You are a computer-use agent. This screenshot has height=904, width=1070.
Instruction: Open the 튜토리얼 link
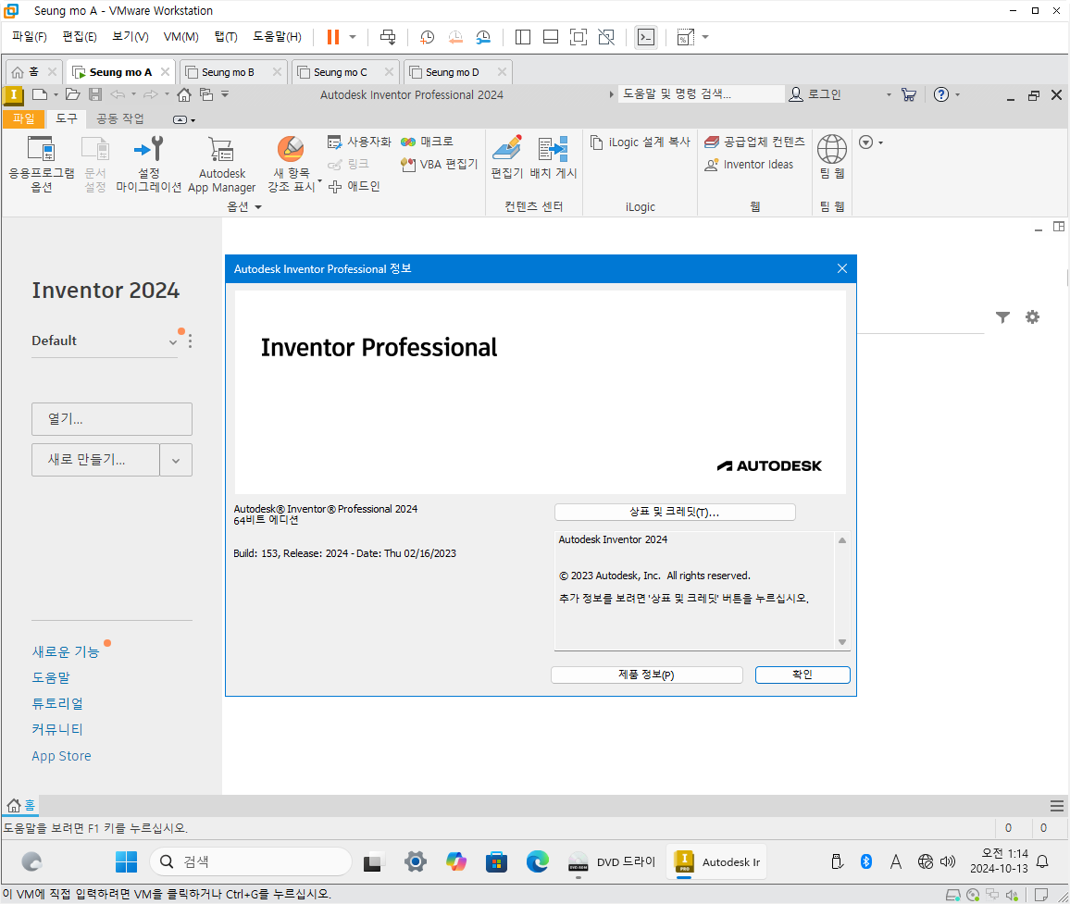point(57,703)
